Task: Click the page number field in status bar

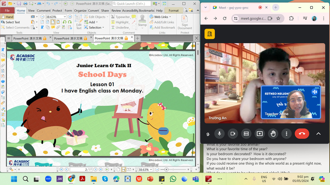Action: click(x=81, y=169)
